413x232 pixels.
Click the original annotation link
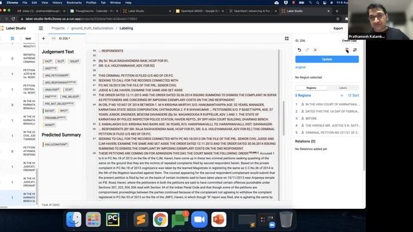point(301,67)
